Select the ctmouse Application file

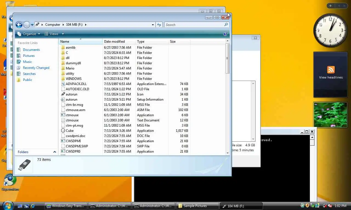pyautogui.click(x=72, y=115)
